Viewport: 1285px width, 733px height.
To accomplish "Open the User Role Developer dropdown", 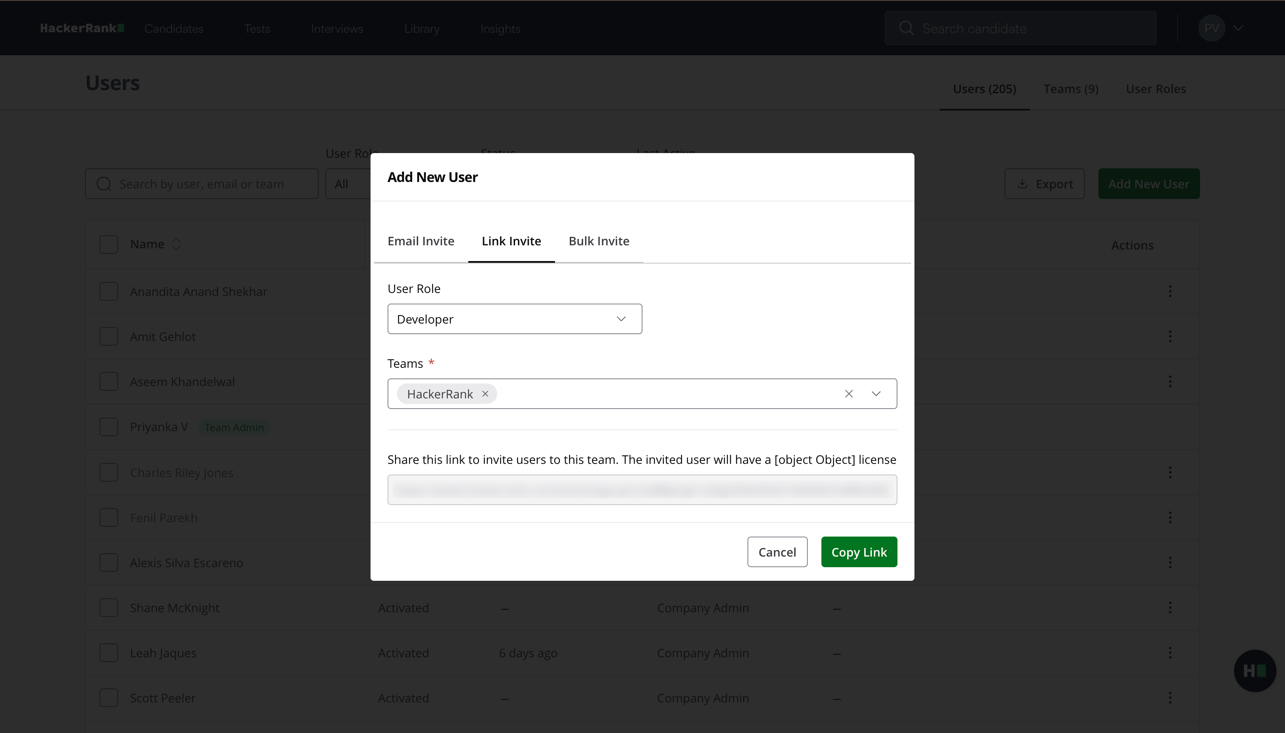I will [514, 319].
